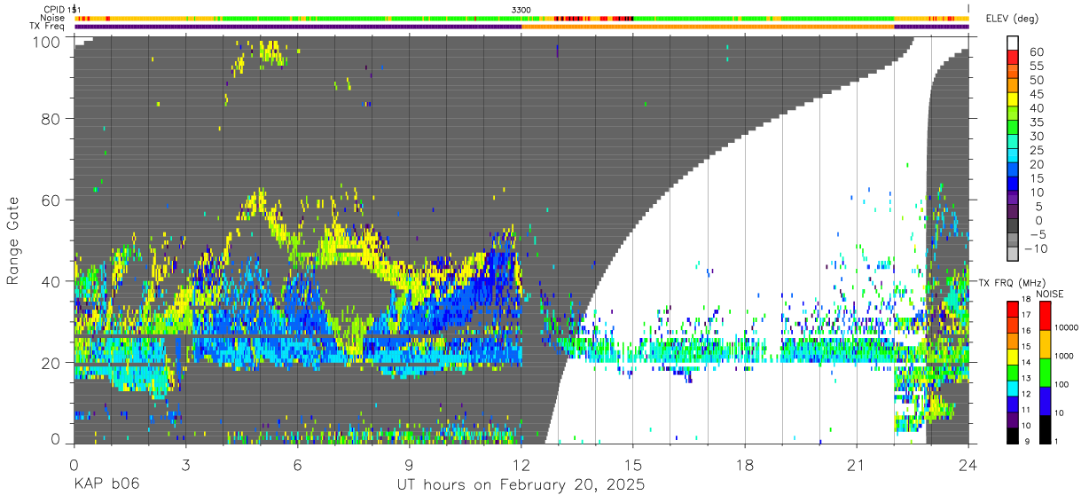Select the Noise row label at top
Viewport: 1089px width, 503px height.
point(53,18)
